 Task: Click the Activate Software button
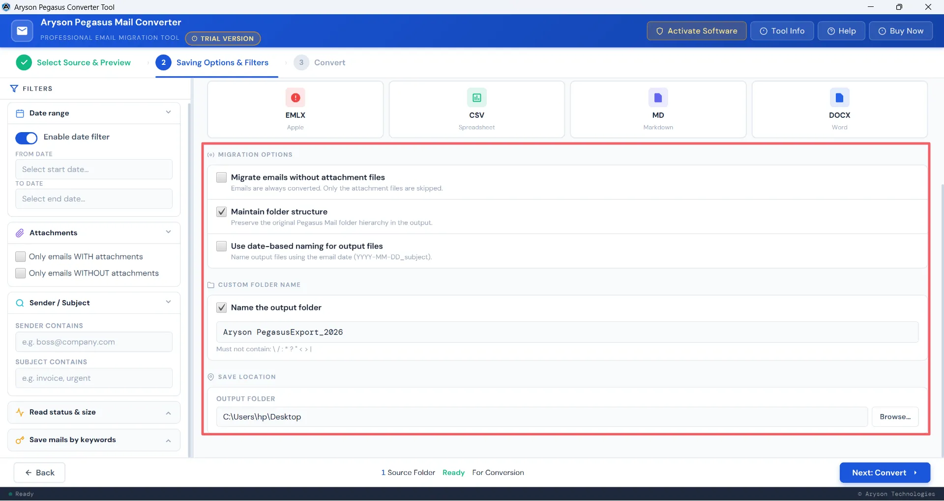[697, 31]
